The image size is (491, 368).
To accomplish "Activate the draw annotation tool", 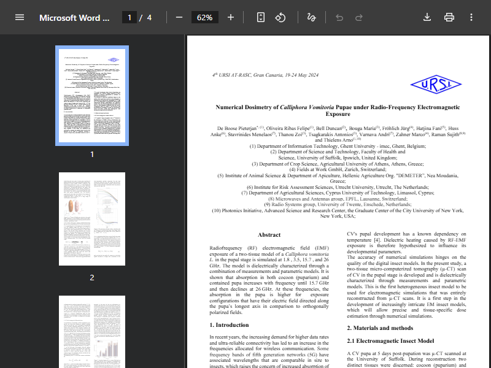I will coord(311,17).
